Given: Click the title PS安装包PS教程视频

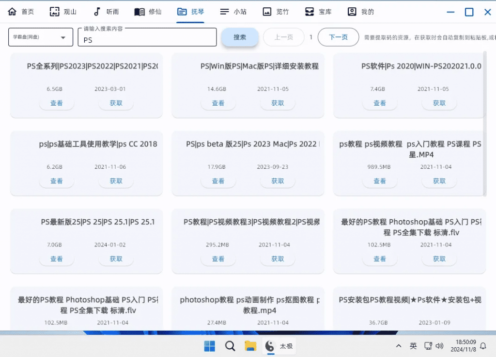Looking at the screenshot, I should (x=410, y=300).
